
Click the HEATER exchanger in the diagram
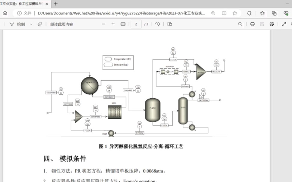point(90,85)
